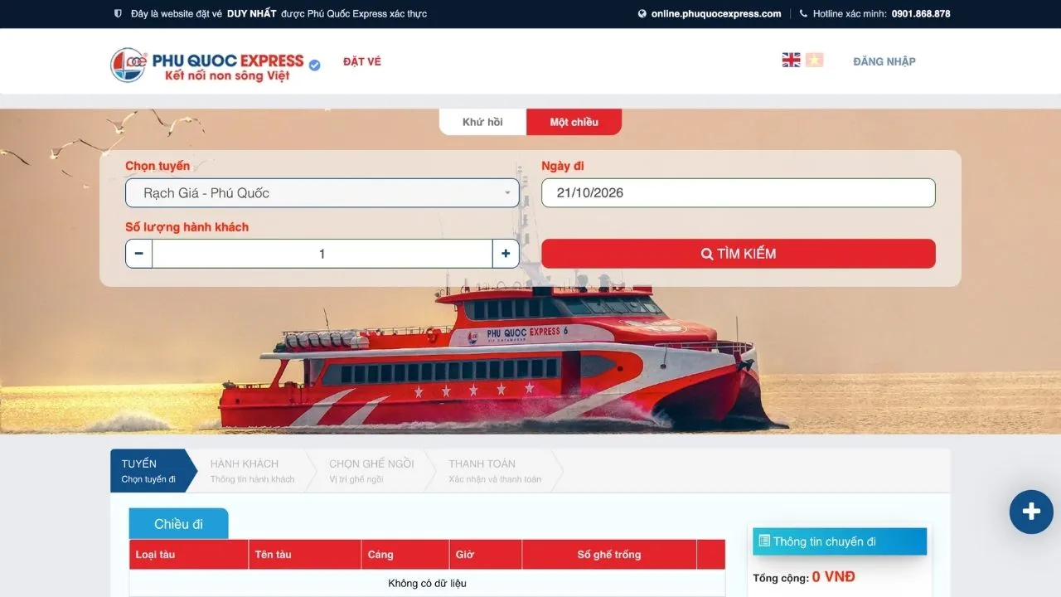Increase passenger count with plus button
Viewport: 1061px width, 597px height.
[506, 254]
